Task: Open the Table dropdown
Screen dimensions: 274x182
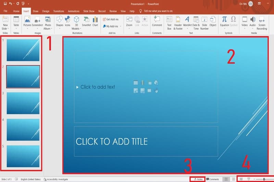Action: click(x=16, y=29)
